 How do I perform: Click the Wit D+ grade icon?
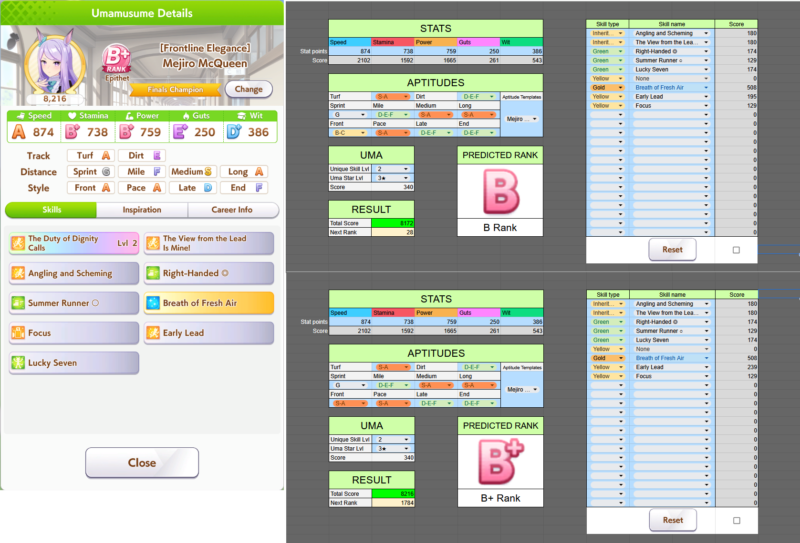pos(234,132)
